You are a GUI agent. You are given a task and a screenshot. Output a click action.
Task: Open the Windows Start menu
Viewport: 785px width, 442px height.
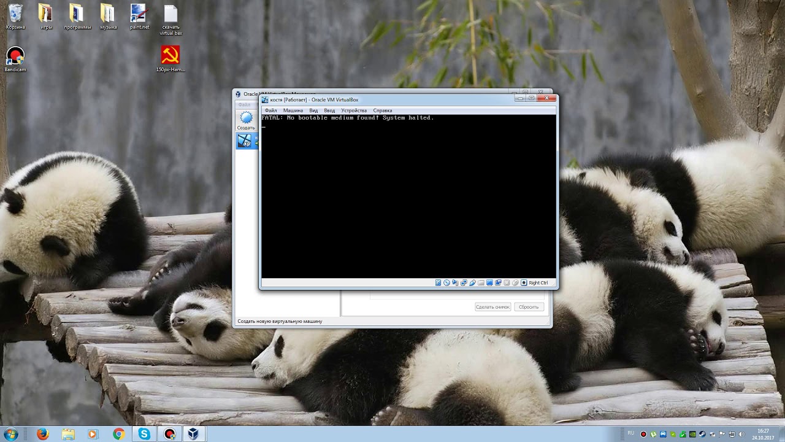pyautogui.click(x=10, y=434)
